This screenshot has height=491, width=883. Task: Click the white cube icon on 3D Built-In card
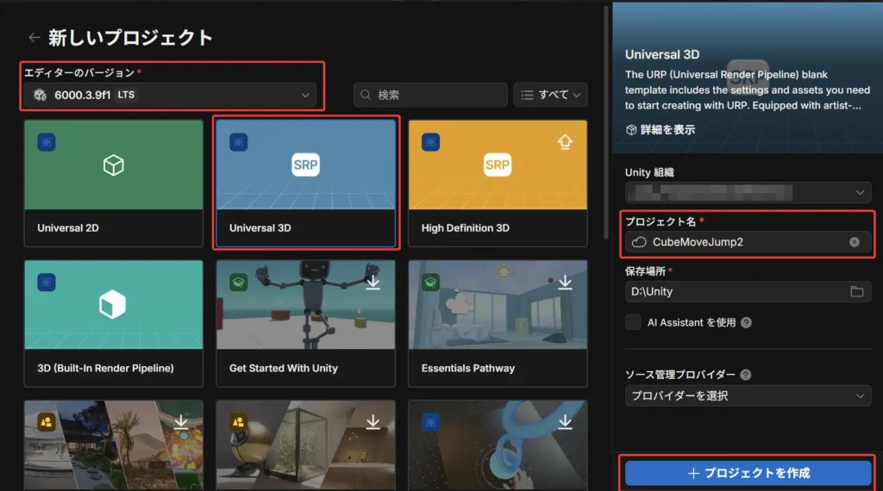113,304
